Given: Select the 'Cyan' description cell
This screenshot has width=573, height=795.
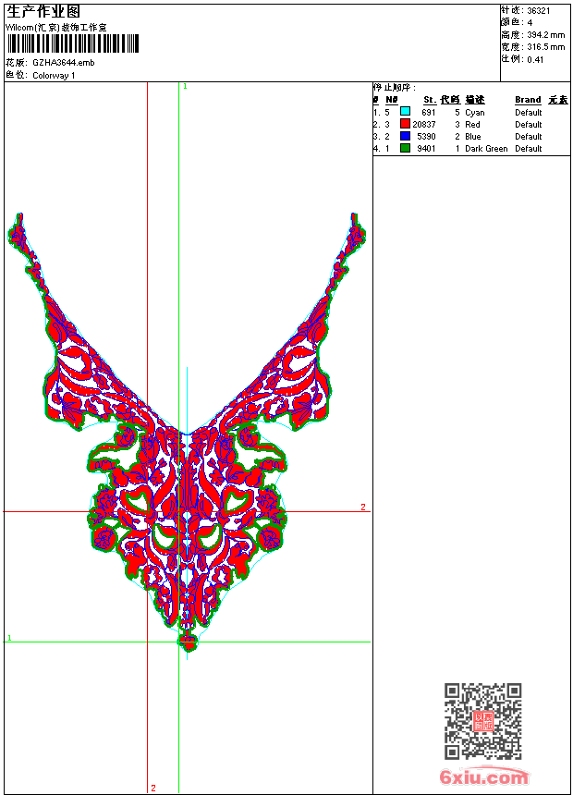Looking at the screenshot, I should [475, 113].
